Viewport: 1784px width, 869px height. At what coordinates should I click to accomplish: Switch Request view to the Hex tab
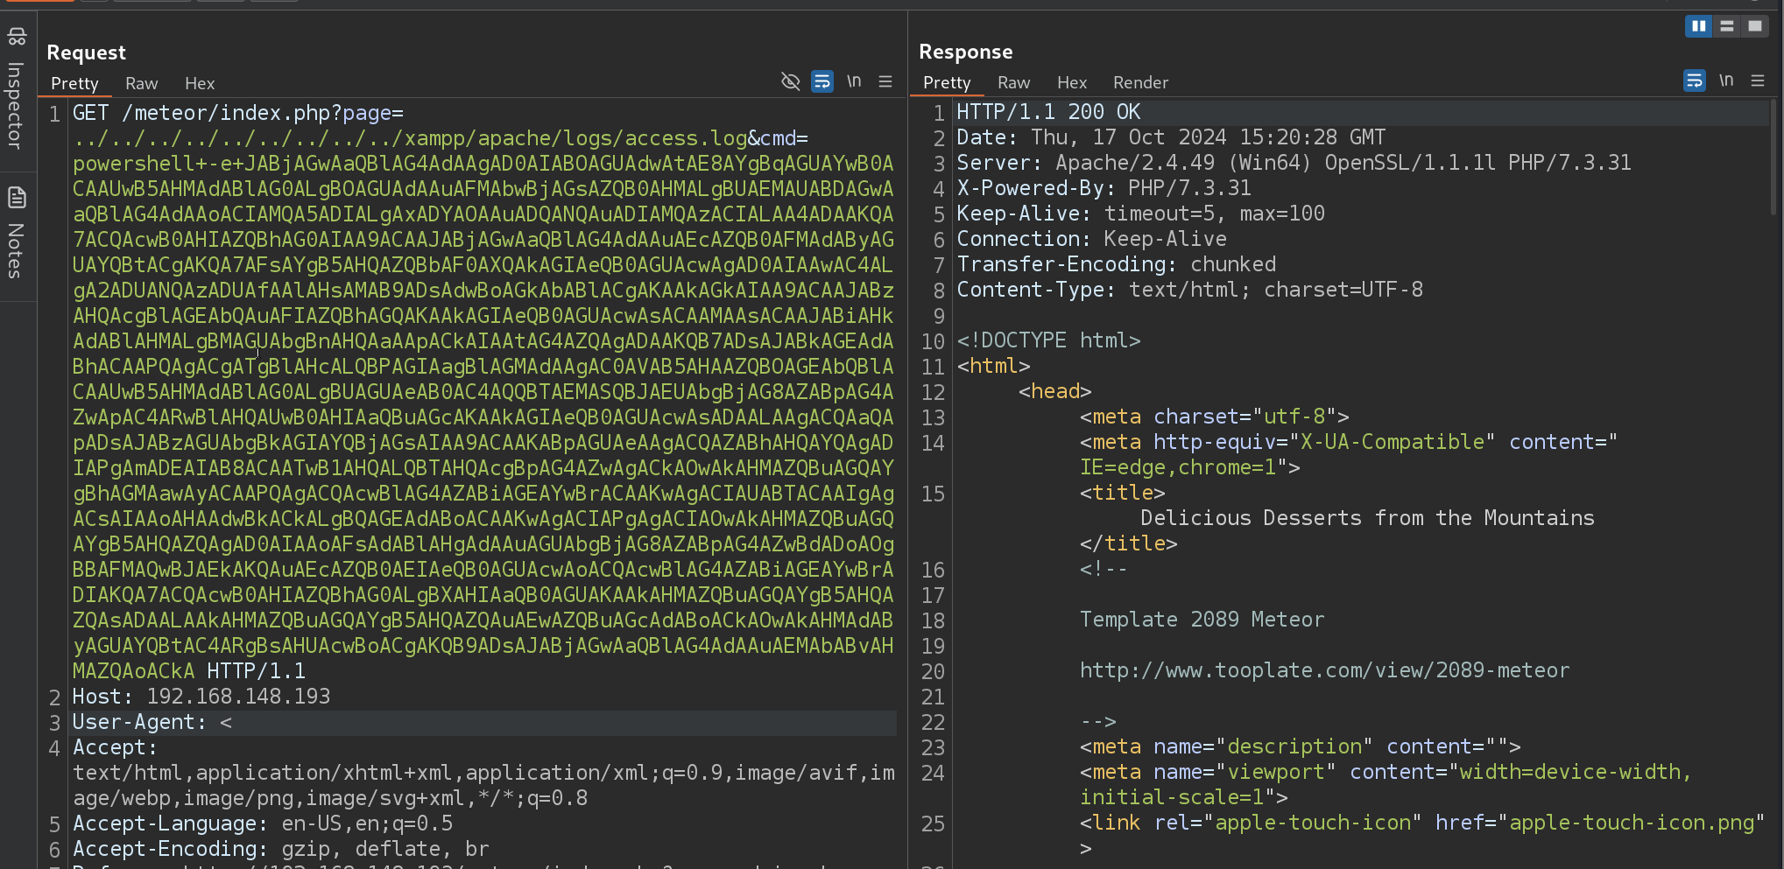click(x=199, y=83)
